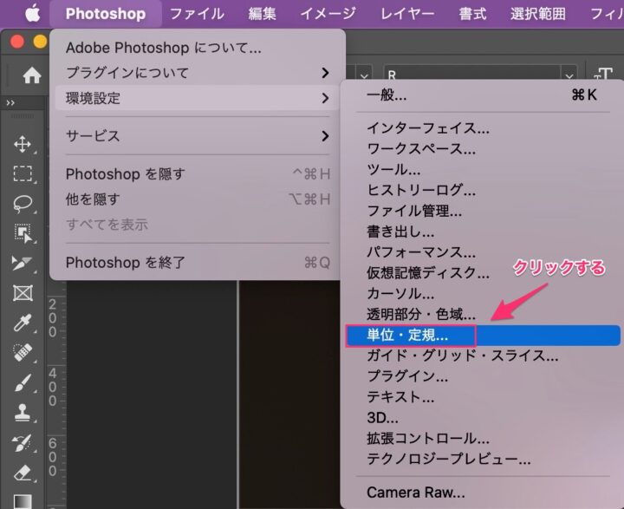
Task: Choose Photoshop を隠す
Action: (x=198, y=174)
